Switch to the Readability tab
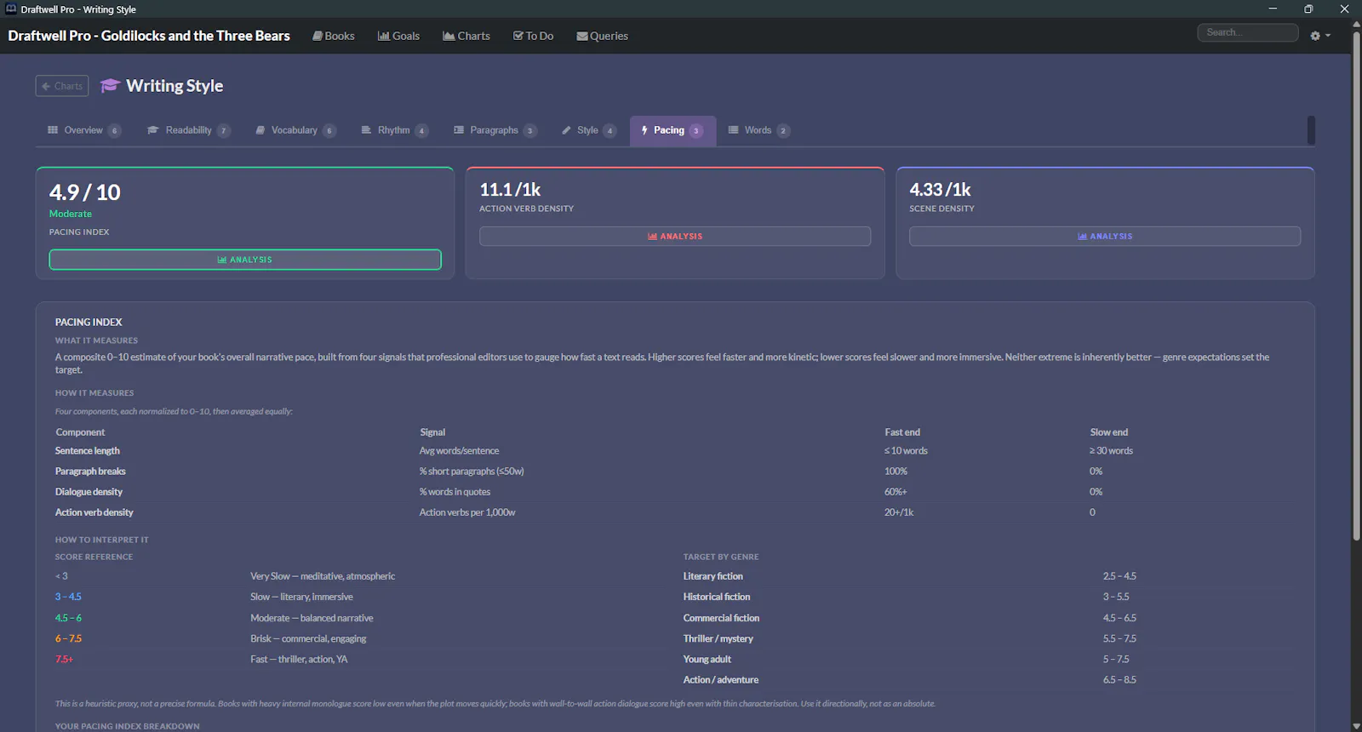The width and height of the screenshot is (1362, 732). 188,130
